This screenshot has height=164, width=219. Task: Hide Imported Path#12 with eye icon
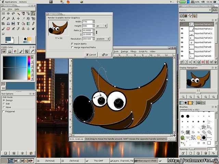click(182, 29)
